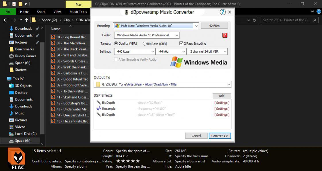322x171 pixels.
Task: Open Settings for the Resample effect
Action: (x=222, y=109)
